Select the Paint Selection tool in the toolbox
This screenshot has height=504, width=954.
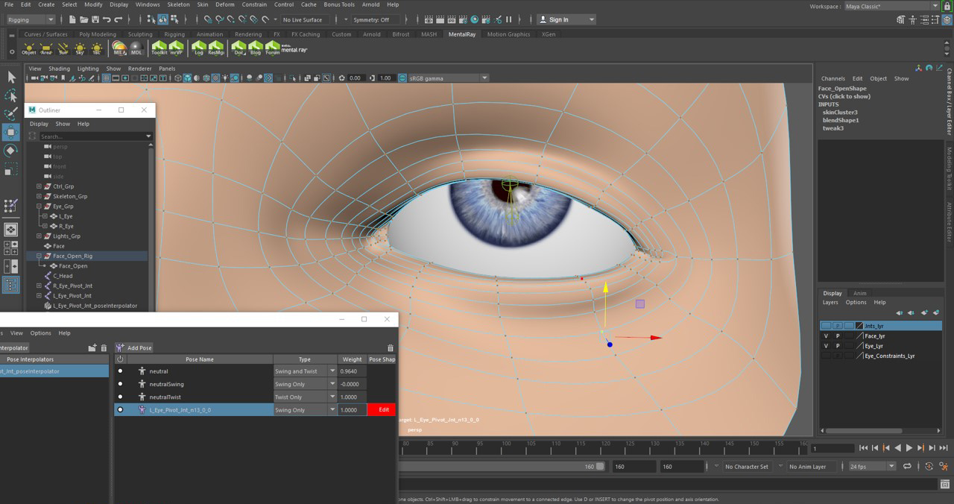pos(11,114)
